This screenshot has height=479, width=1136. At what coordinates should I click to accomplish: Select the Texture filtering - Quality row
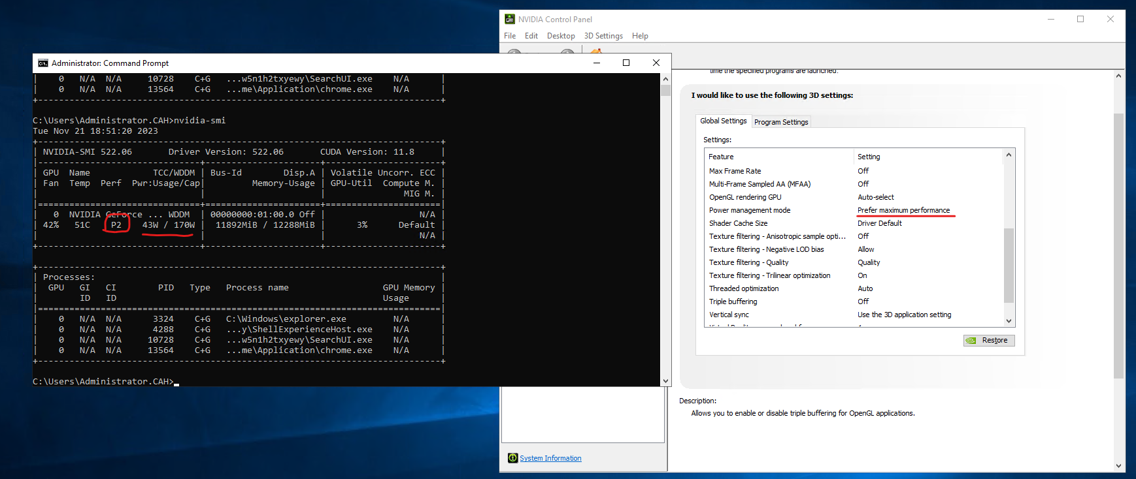[x=854, y=262]
